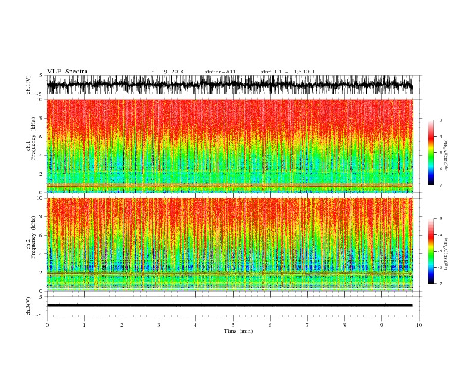This screenshot has width=472, height=365.
Task: Click the 'station=ATH' label
Action: (221, 72)
